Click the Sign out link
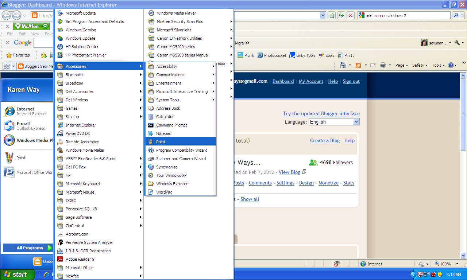This screenshot has width=467, height=280. point(351,81)
